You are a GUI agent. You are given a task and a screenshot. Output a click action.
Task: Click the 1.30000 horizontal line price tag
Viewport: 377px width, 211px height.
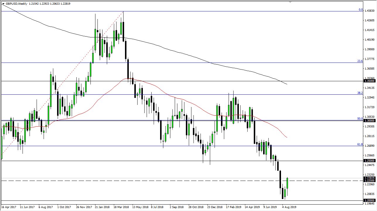[369, 120]
